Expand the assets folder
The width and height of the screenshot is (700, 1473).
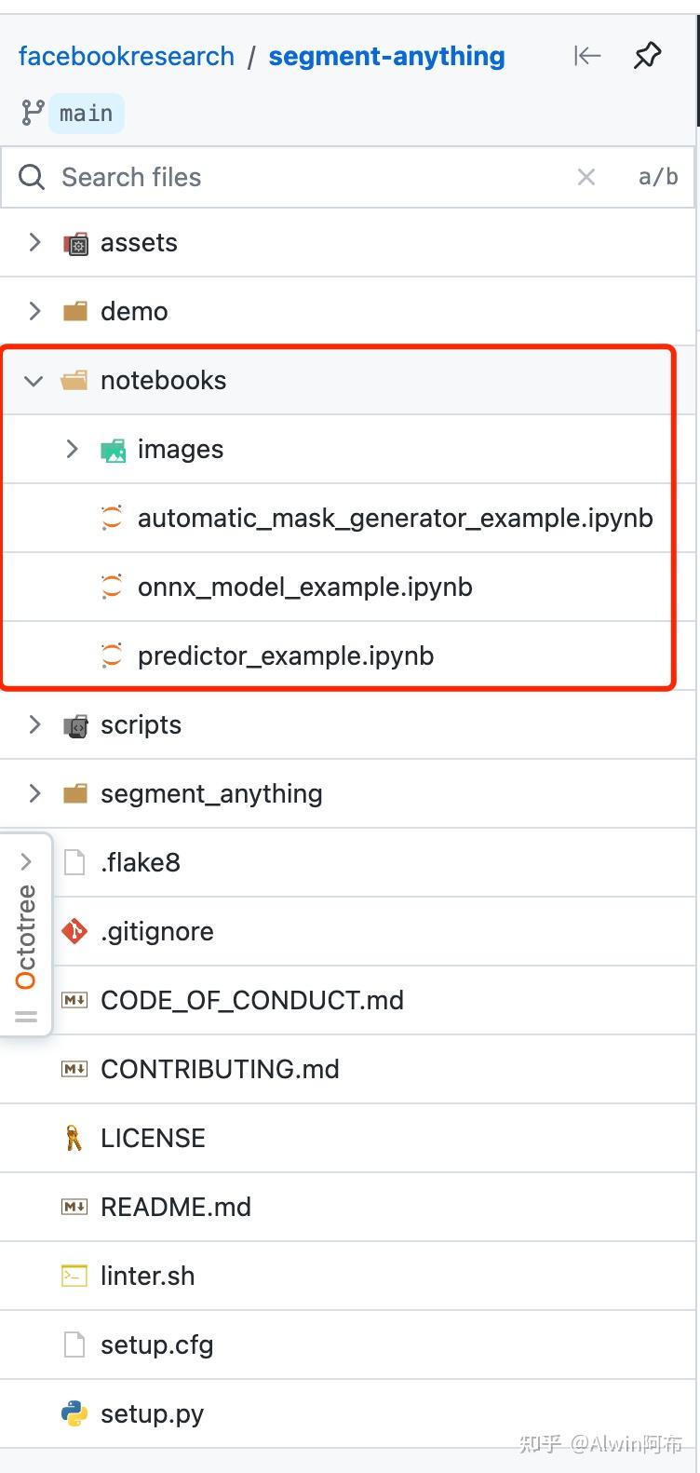pyautogui.click(x=35, y=242)
